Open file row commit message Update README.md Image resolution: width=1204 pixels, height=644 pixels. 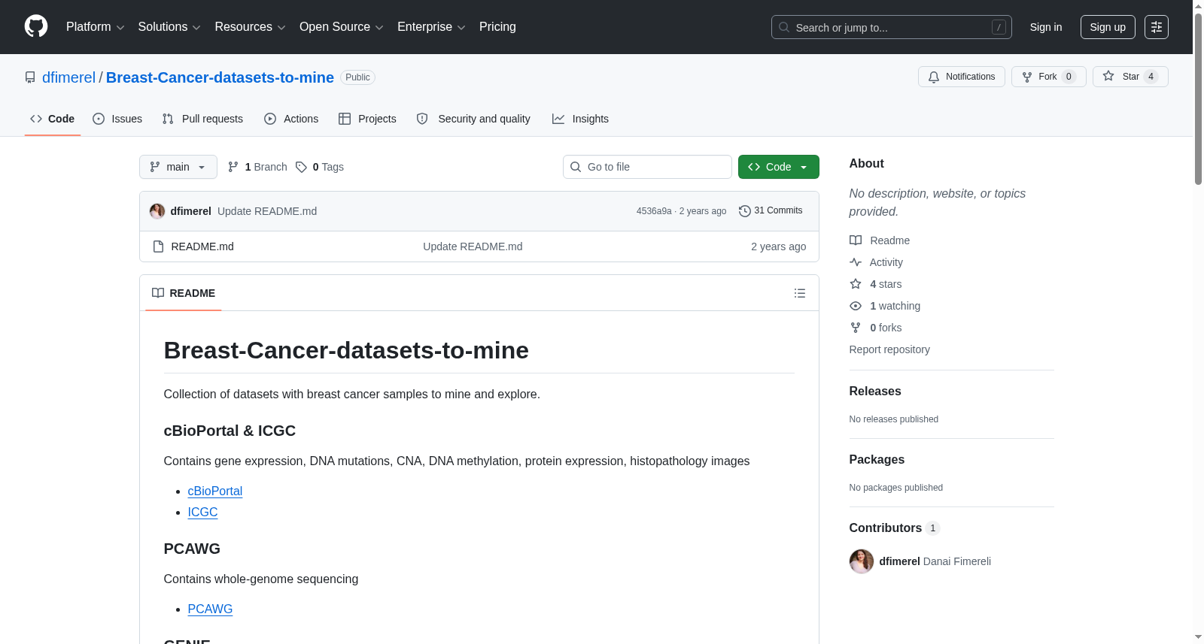click(x=473, y=246)
